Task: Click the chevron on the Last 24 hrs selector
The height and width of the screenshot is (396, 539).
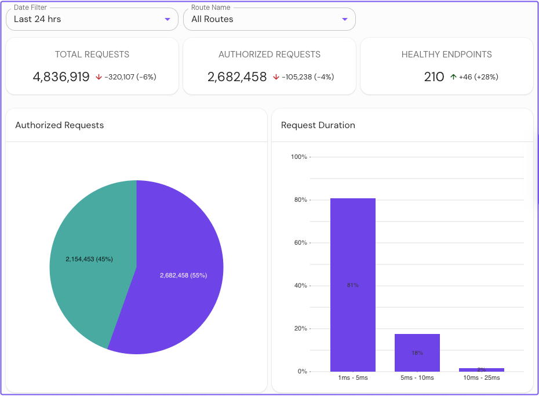Action: (x=169, y=19)
